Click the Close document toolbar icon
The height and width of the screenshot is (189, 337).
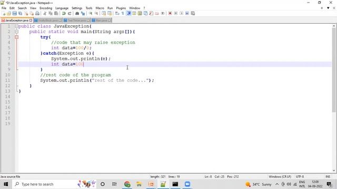(x=26, y=13)
